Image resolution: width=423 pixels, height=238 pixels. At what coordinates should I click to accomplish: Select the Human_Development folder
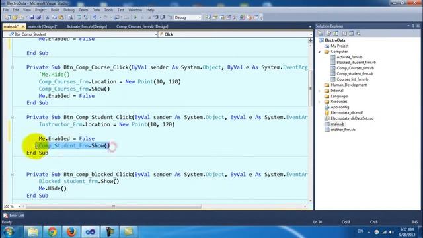(x=348, y=85)
